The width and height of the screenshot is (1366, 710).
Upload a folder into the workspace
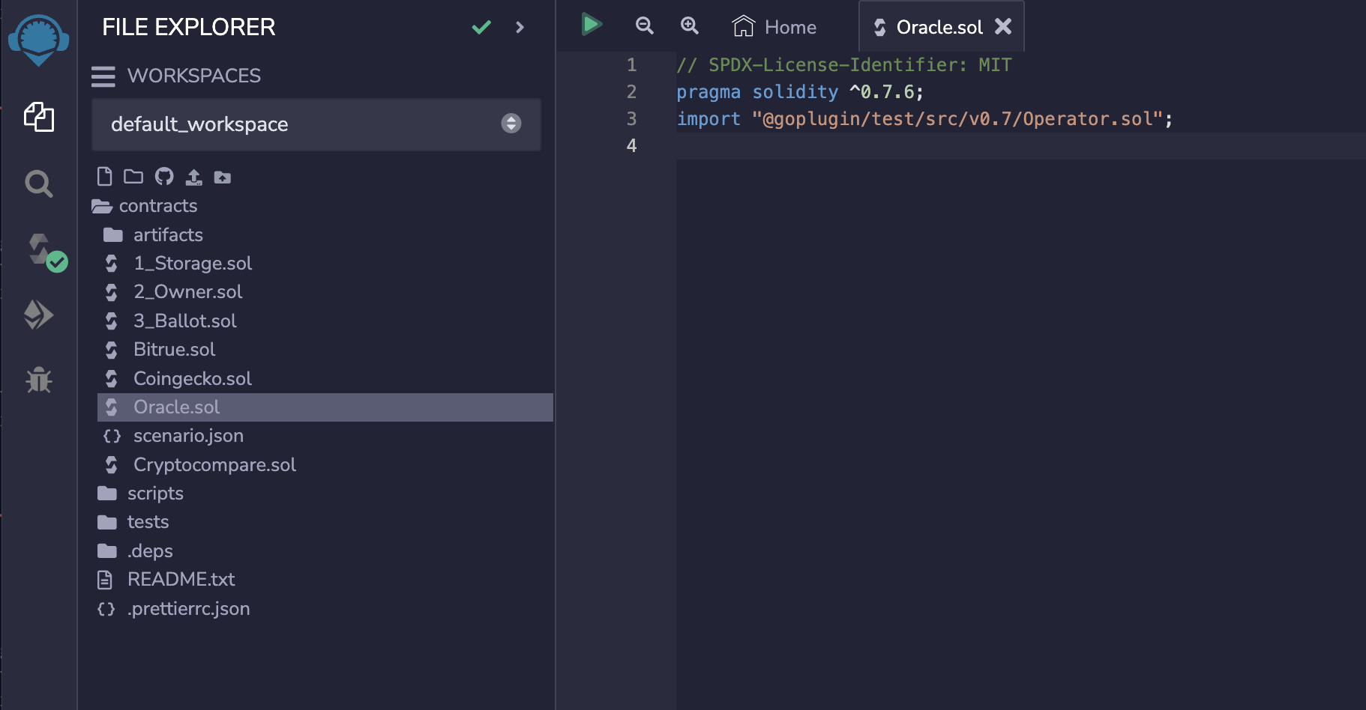(223, 177)
